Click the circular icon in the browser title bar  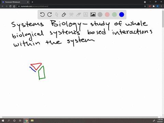tap(145, 2)
